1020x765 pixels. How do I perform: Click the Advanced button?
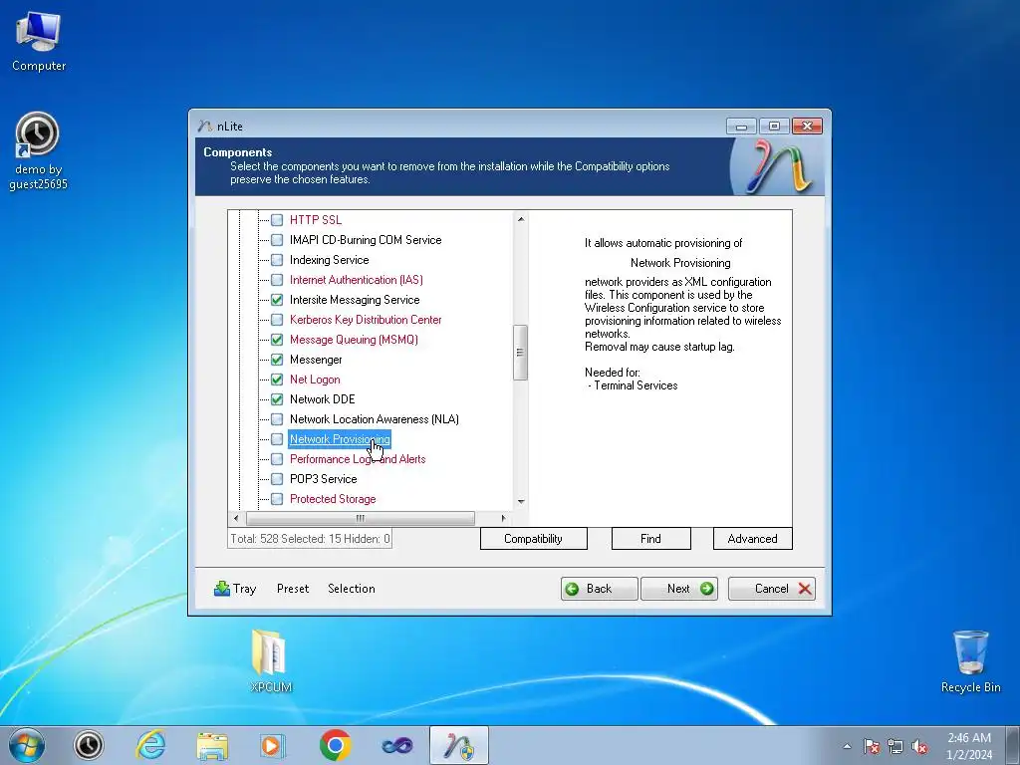[753, 539]
